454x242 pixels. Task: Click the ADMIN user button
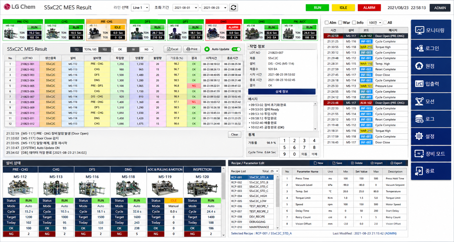click(x=440, y=8)
